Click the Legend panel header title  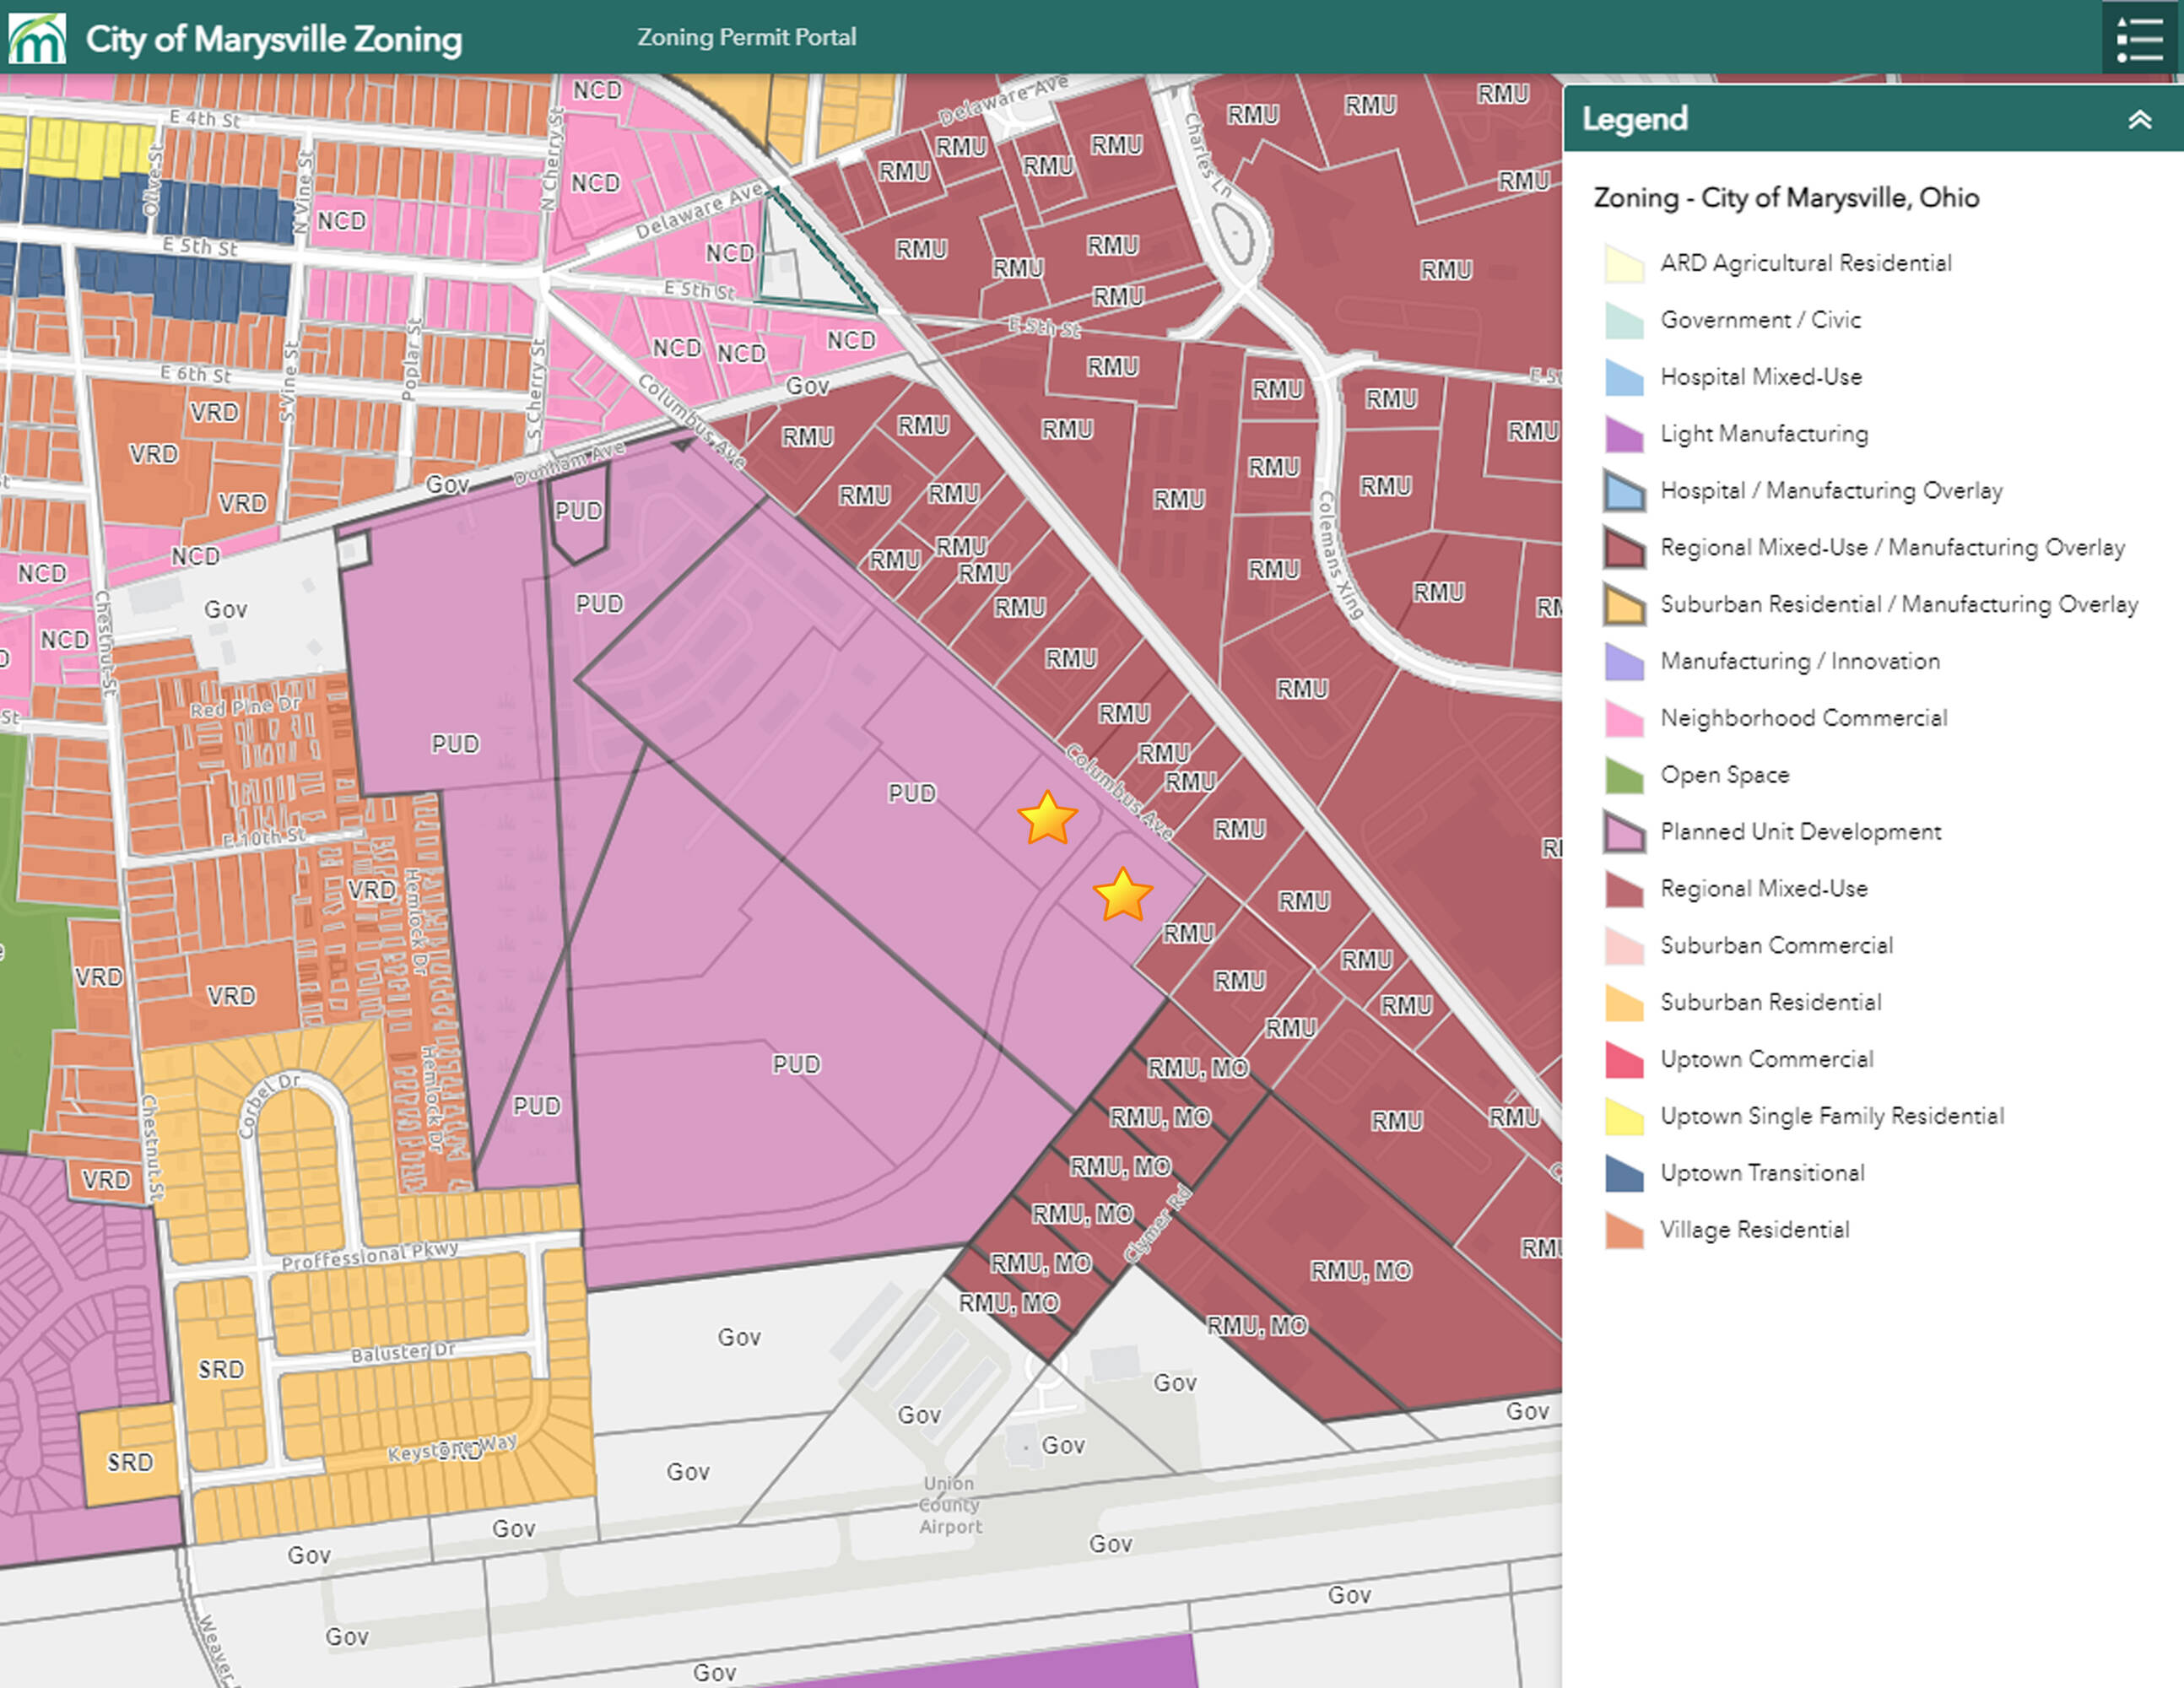[x=1634, y=119]
